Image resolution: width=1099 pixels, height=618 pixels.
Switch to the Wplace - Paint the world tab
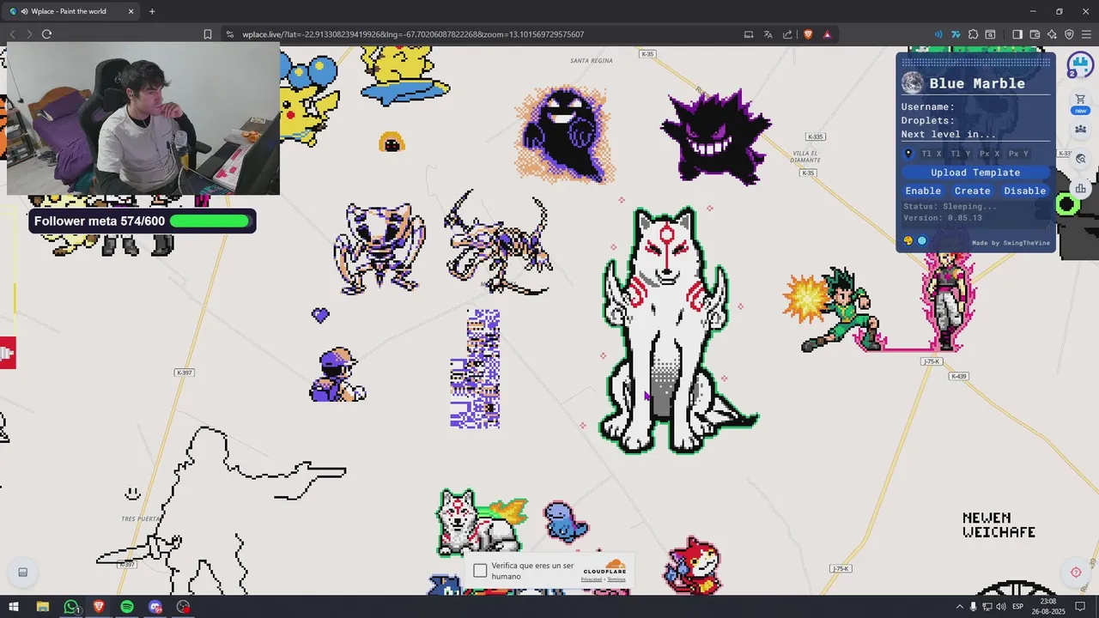[x=72, y=11]
